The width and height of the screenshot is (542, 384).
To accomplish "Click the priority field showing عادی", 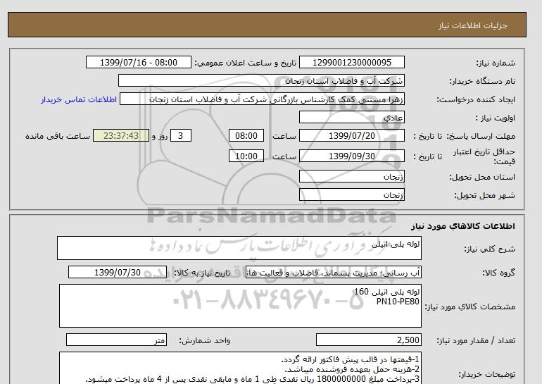I will click(x=351, y=118).
